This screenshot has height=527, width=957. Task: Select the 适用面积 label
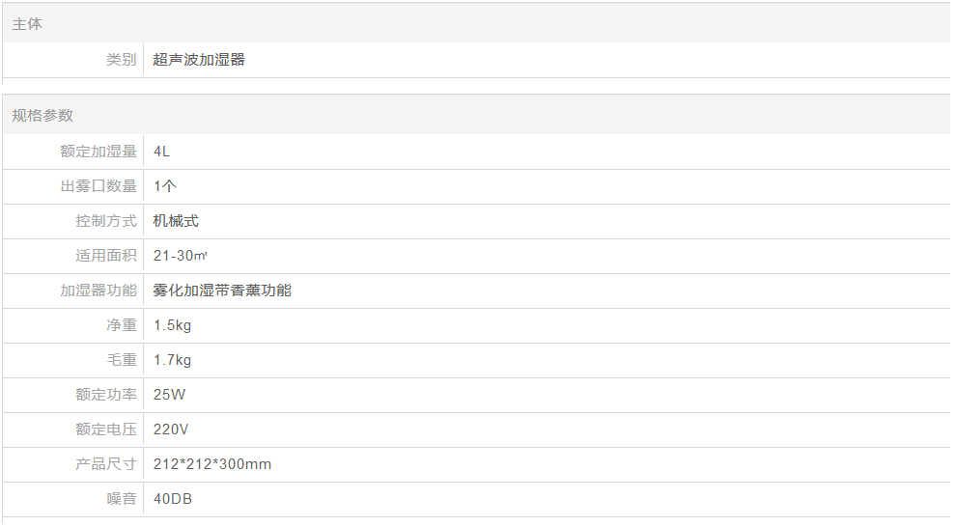pos(105,255)
